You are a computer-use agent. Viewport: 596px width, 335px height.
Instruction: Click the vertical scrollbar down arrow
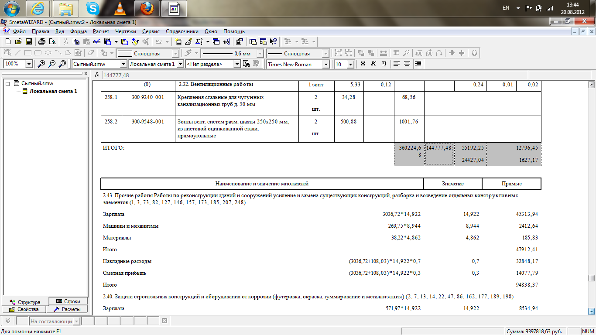point(592,311)
